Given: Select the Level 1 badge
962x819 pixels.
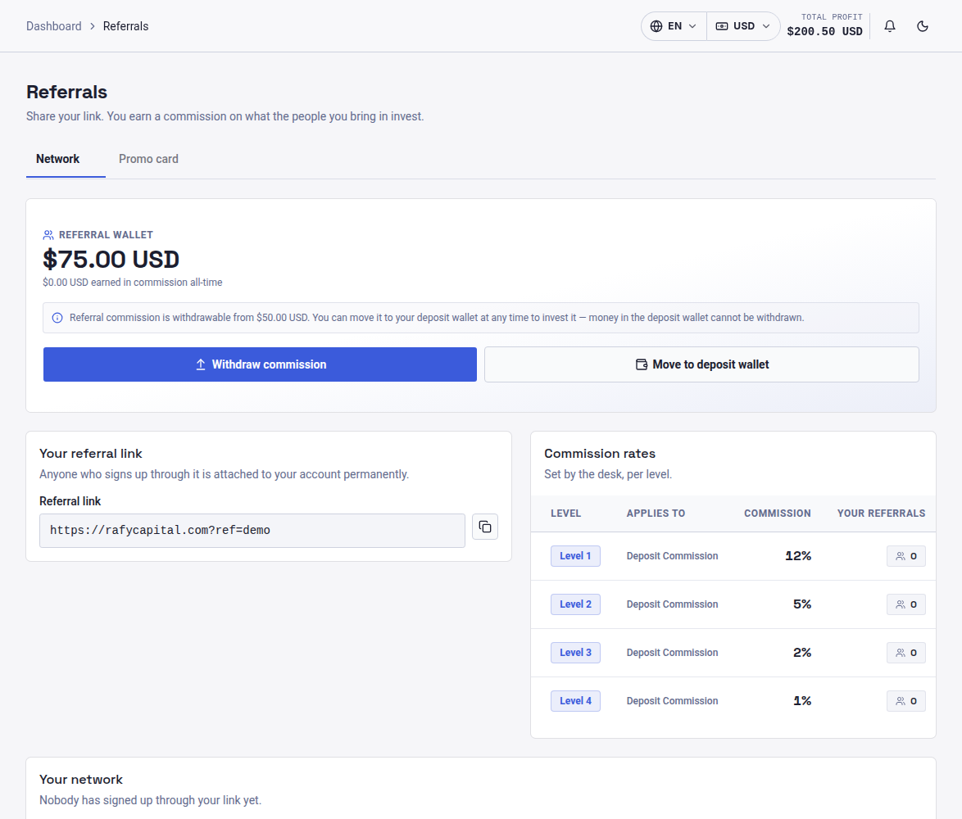Looking at the screenshot, I should tap(575, 556).
